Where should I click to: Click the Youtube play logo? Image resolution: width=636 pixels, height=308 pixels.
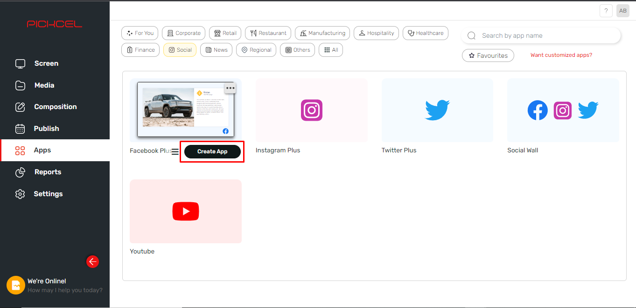pyautogui.click(x=186, y=212)
